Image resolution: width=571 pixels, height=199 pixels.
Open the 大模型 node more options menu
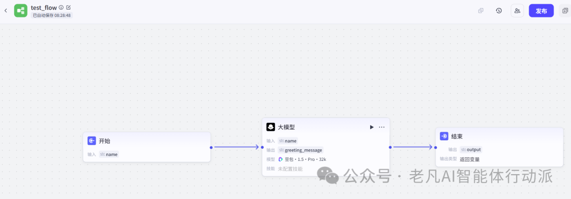click(x=381, y=127)
